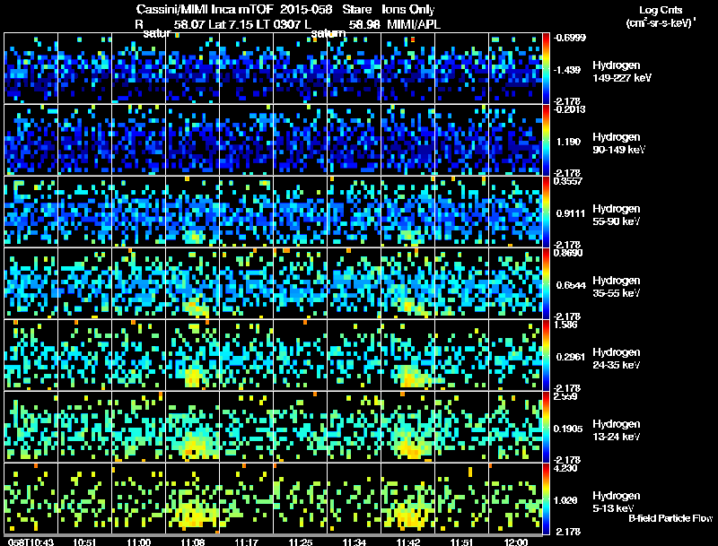Viewport: 718px width, 546px height.
Task: Click the '11:25' time label
Action: [x=301, y=542]
